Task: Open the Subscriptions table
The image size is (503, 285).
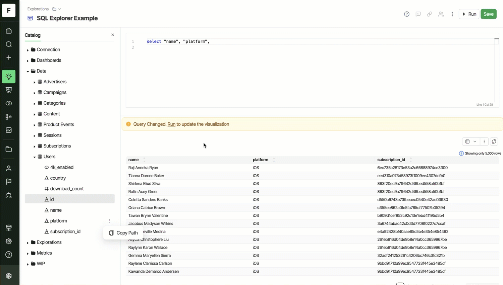Action: [x=57, y=146]
